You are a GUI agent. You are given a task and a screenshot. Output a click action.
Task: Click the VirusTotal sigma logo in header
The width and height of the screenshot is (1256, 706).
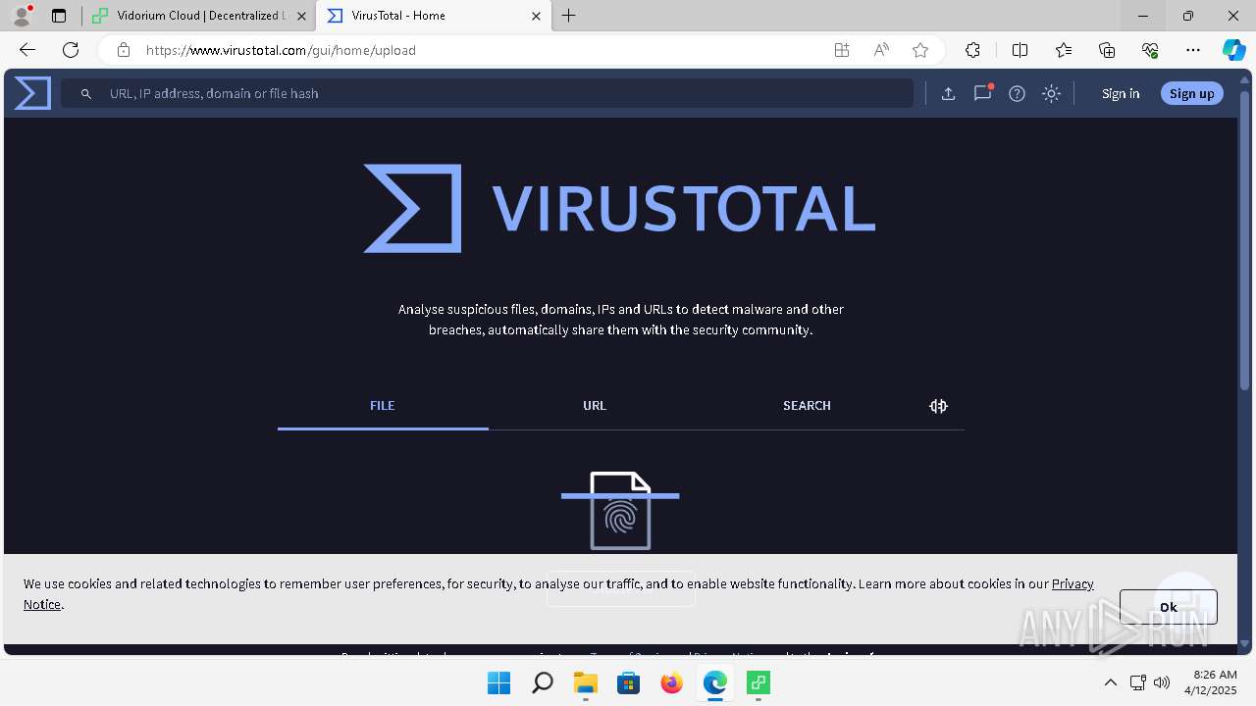point(32,93)
